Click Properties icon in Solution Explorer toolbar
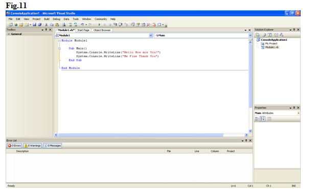This screenshot has width=317, height=193. [x=258, y=35]
